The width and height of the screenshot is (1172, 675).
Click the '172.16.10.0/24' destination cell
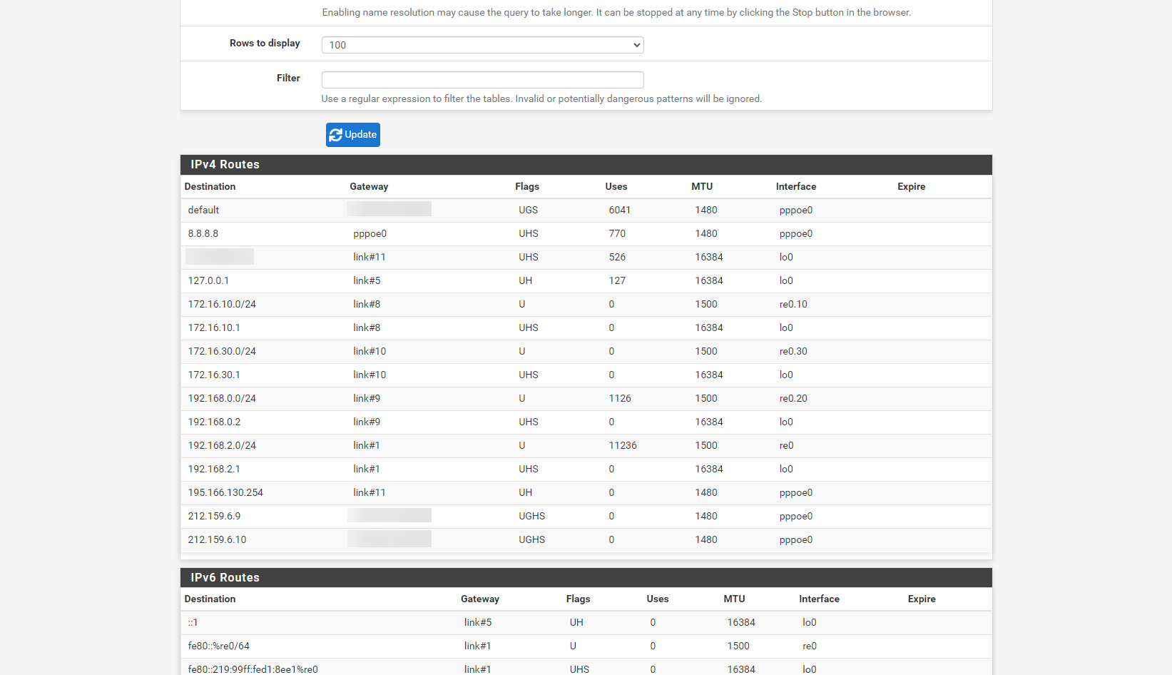point(222,305)
